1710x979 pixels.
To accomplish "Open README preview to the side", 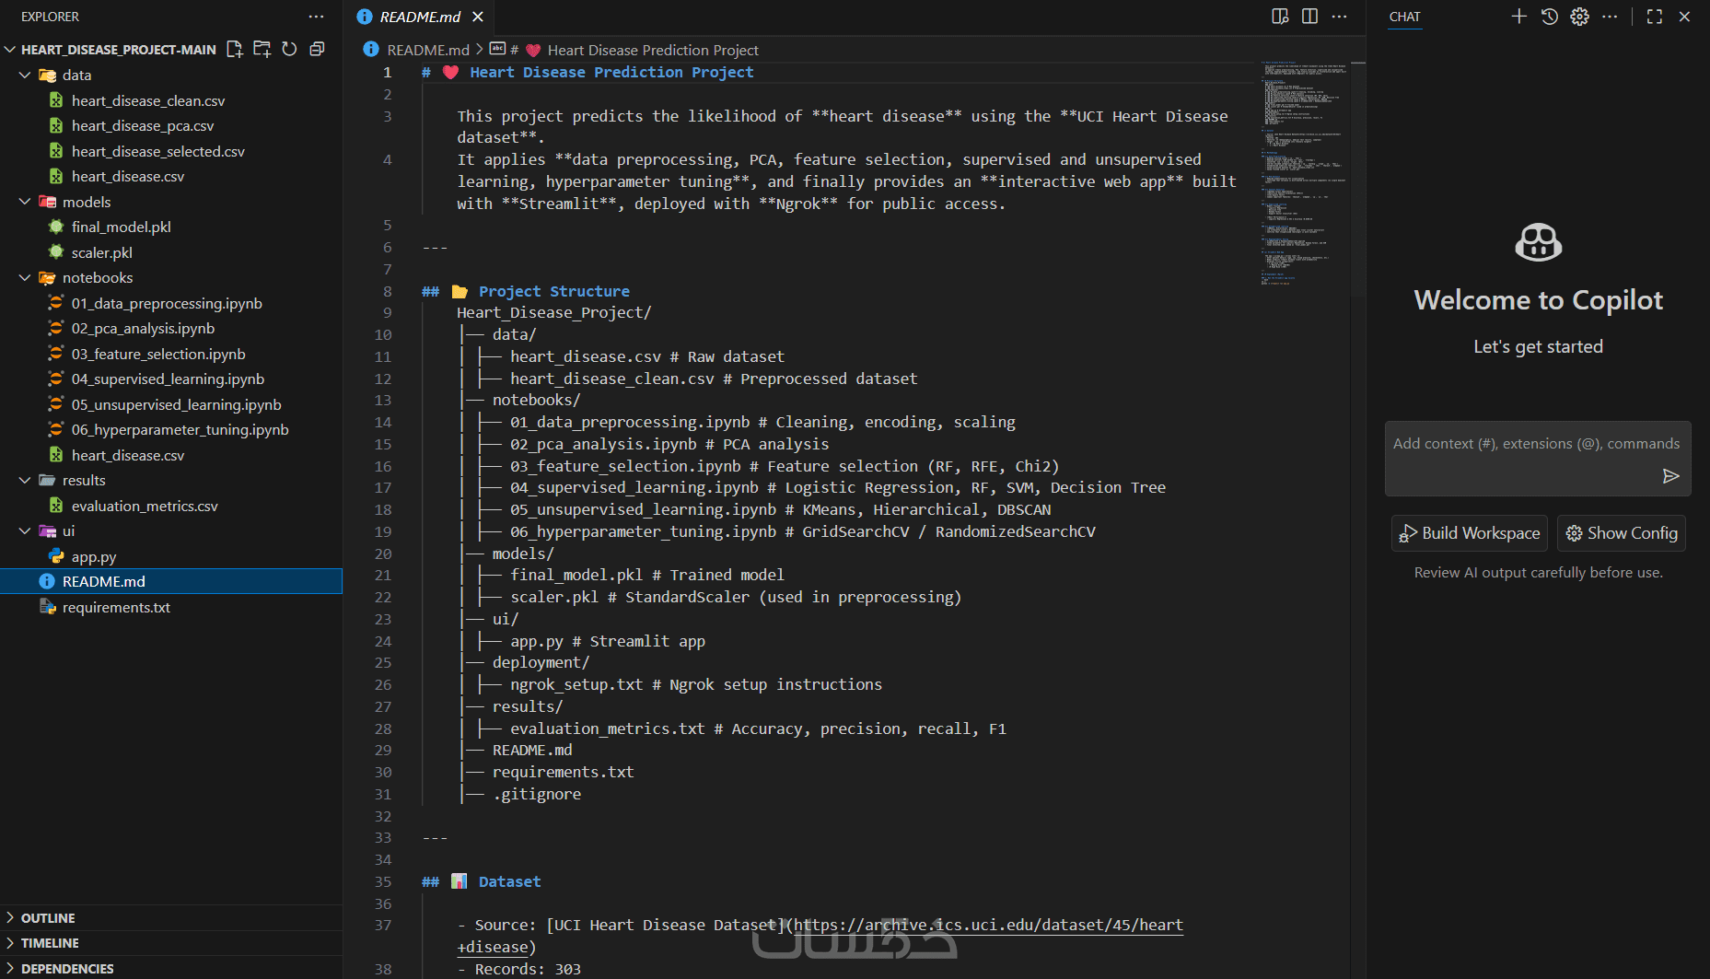I will click(1280, 17).
